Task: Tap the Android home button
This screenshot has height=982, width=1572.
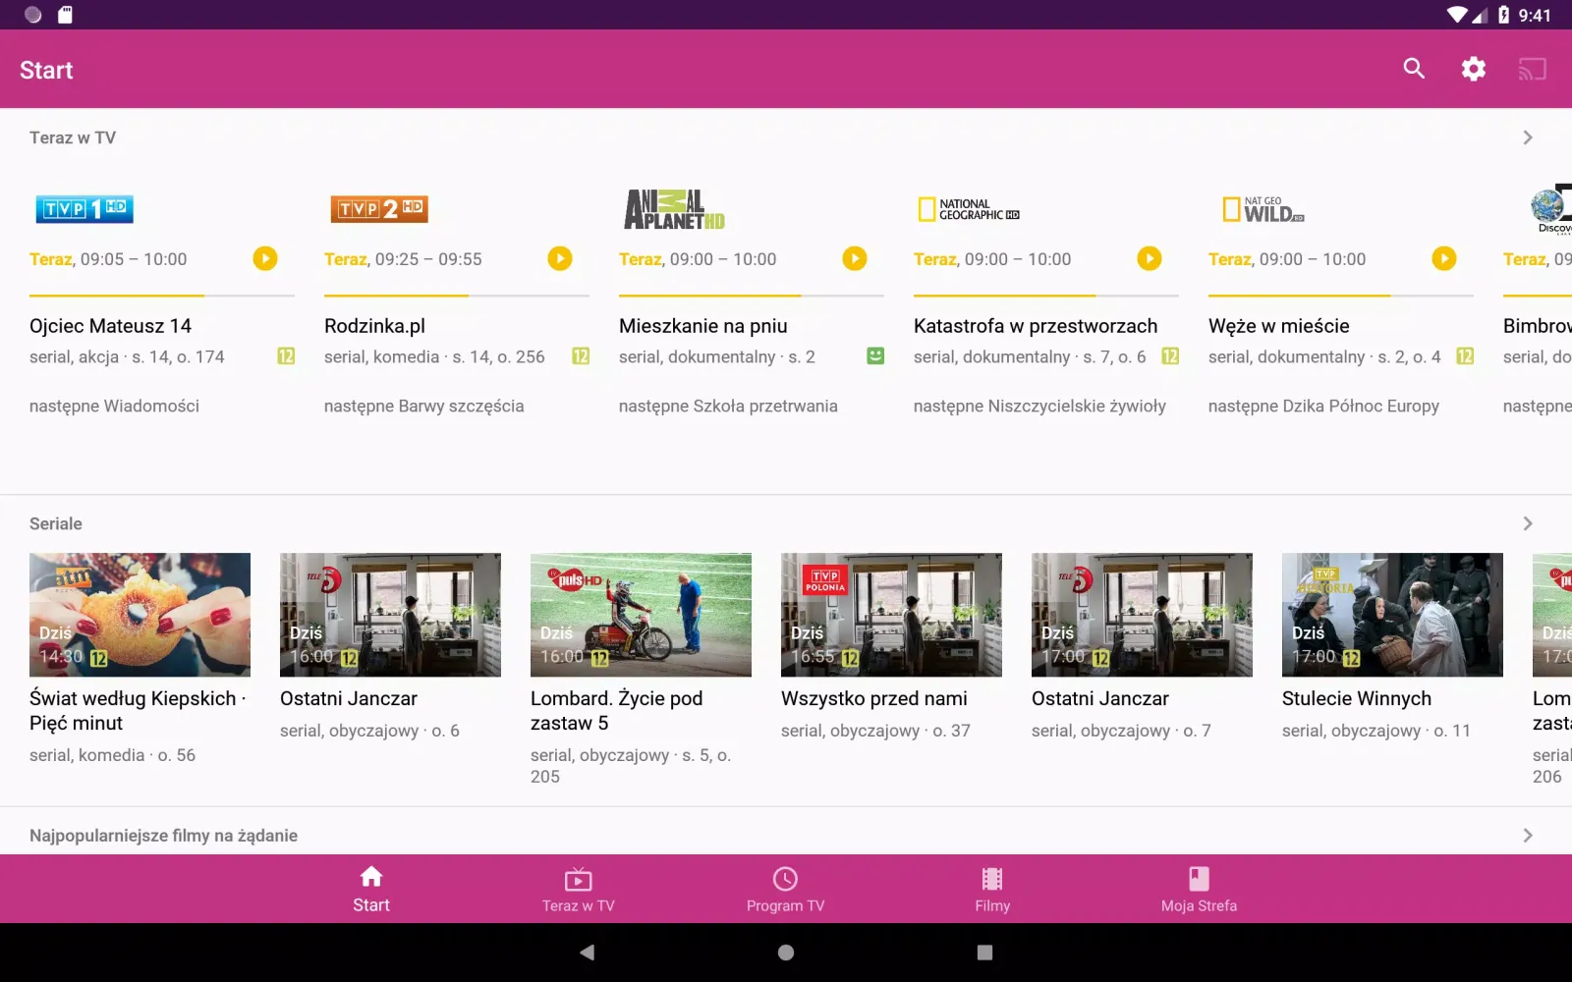Action: 786,952
